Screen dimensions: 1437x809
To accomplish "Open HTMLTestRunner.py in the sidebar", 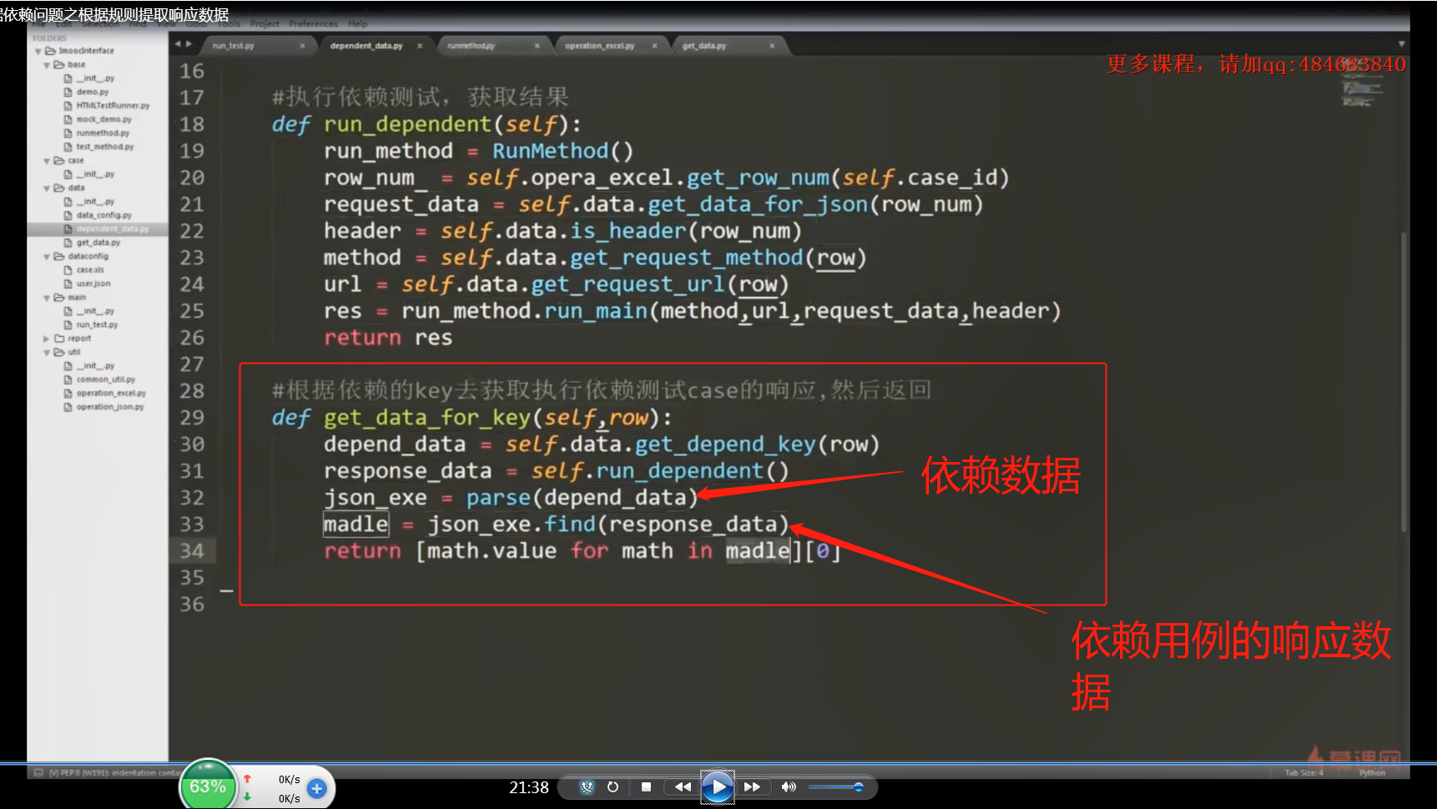I will [113, 106].
